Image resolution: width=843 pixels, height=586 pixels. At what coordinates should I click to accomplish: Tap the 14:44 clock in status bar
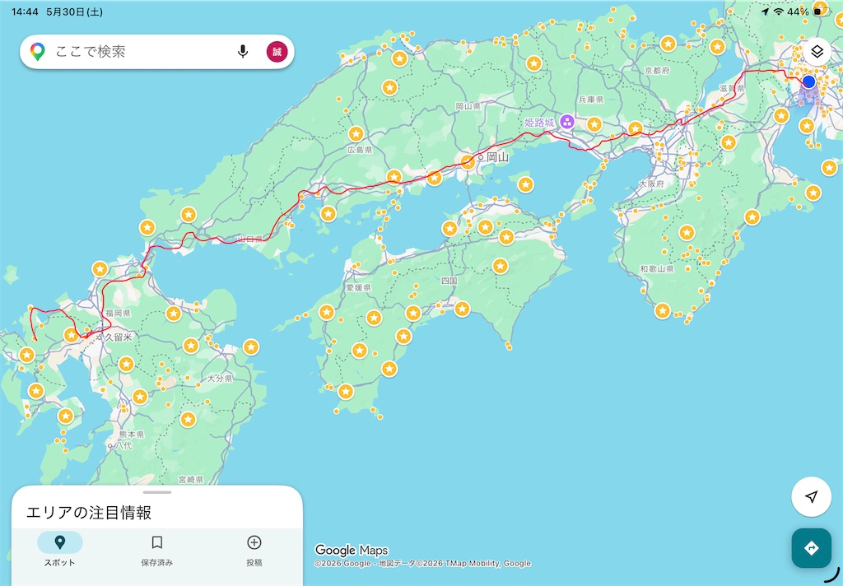[25, 12]
